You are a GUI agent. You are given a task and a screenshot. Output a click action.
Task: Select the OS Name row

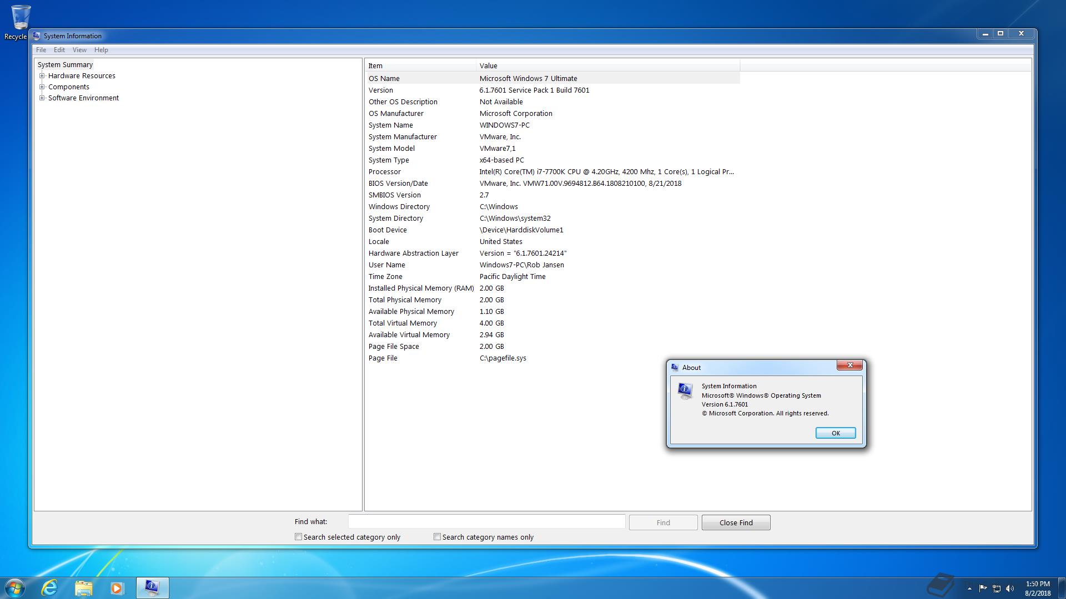click(552, 79)
